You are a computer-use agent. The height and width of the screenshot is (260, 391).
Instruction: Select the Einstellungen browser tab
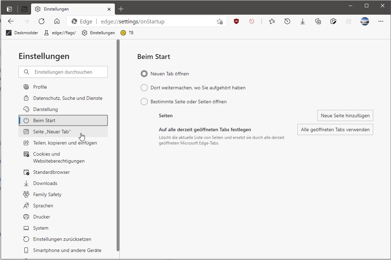coord(73,9)
